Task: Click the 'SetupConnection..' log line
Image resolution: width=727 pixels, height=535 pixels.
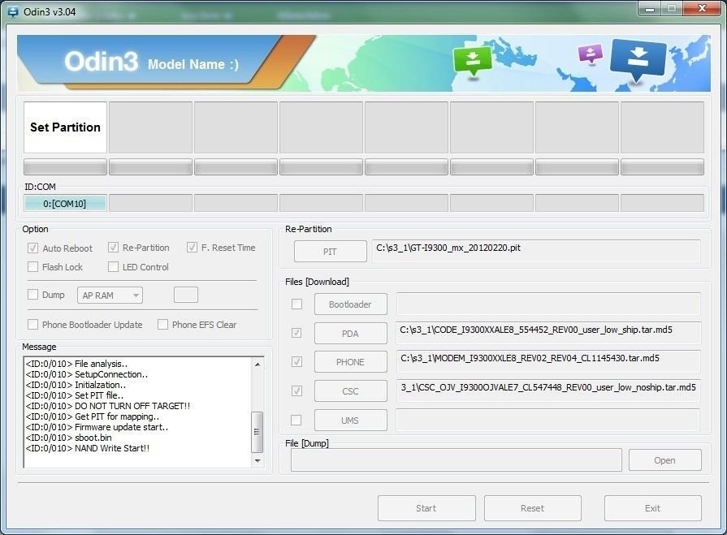Action: [87, 374]
